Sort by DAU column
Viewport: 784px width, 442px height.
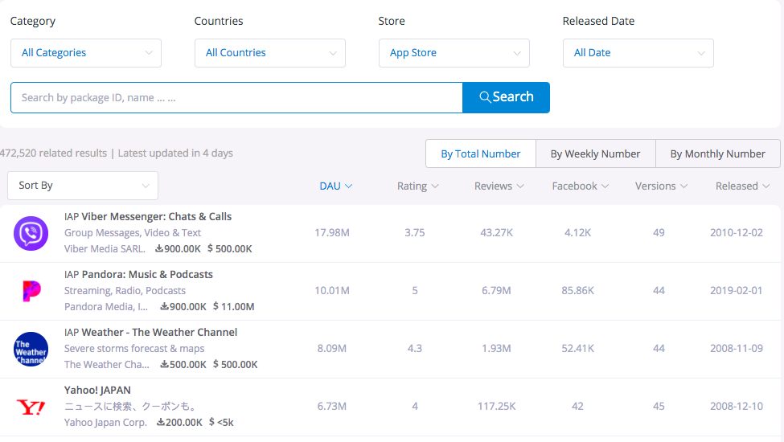(x=336, y=186)
